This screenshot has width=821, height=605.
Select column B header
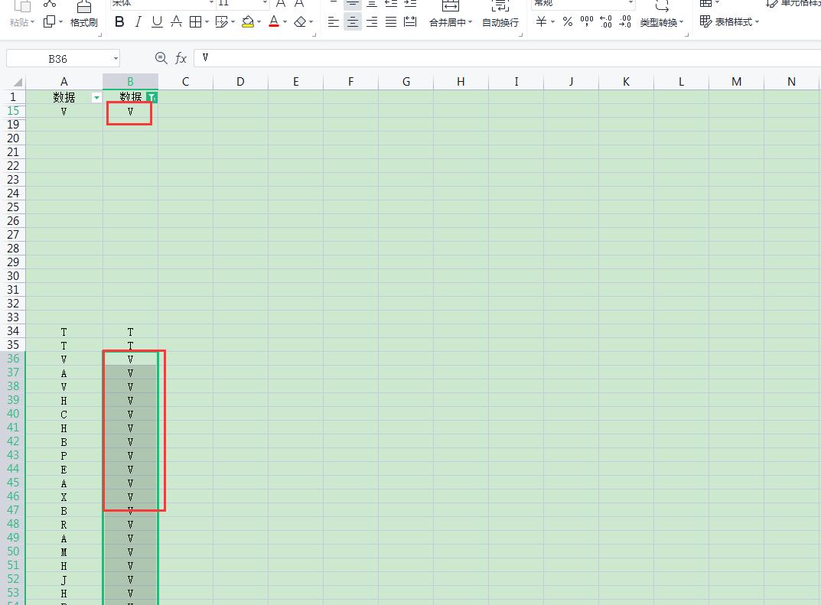tap(130, 82)
